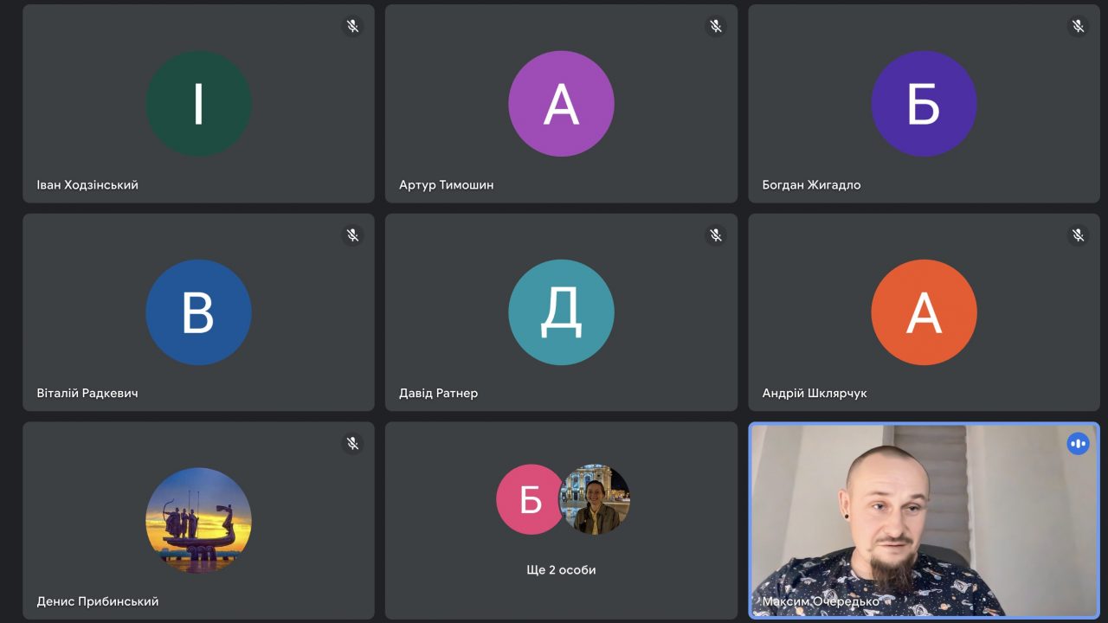Click muted mic icon on Андрій Шклярчук tile
Screen dimensions: 1108x623
(x=1078, y=234)
